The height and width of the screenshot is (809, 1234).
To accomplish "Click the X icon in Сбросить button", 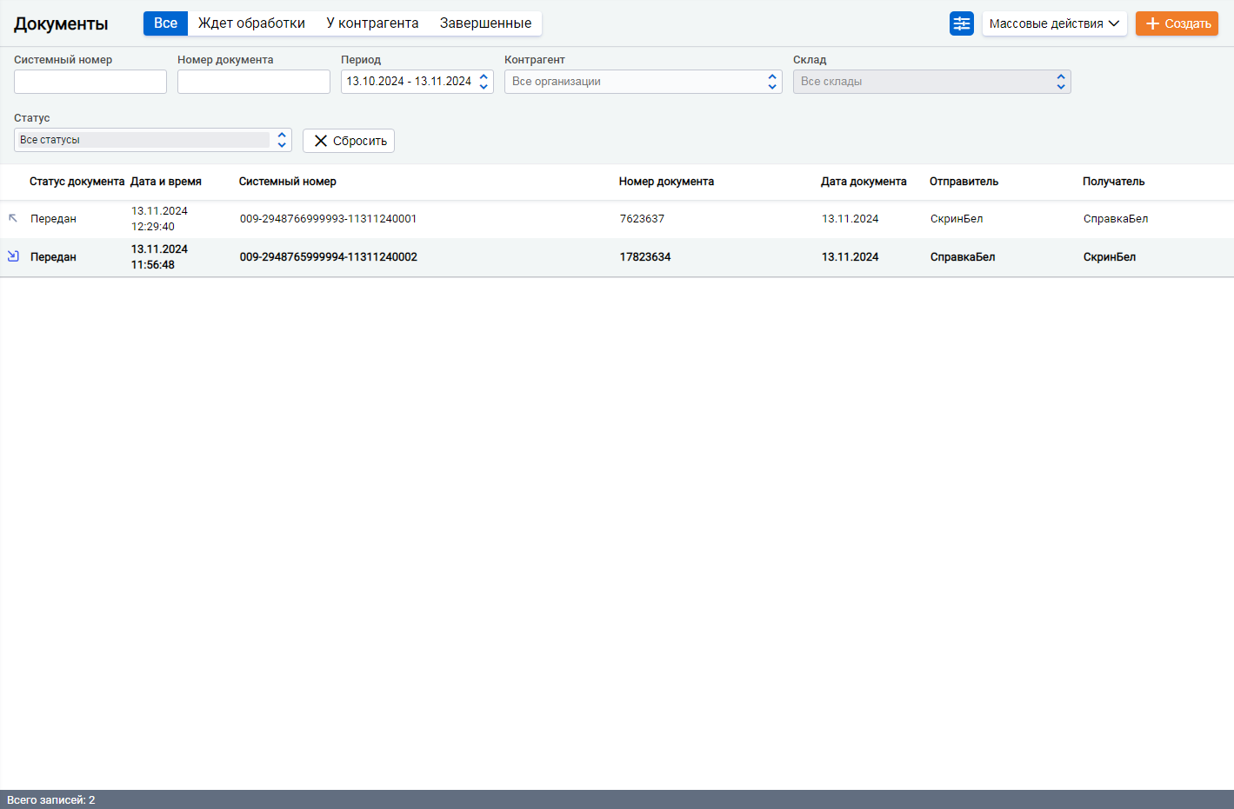I will (321, 141).
